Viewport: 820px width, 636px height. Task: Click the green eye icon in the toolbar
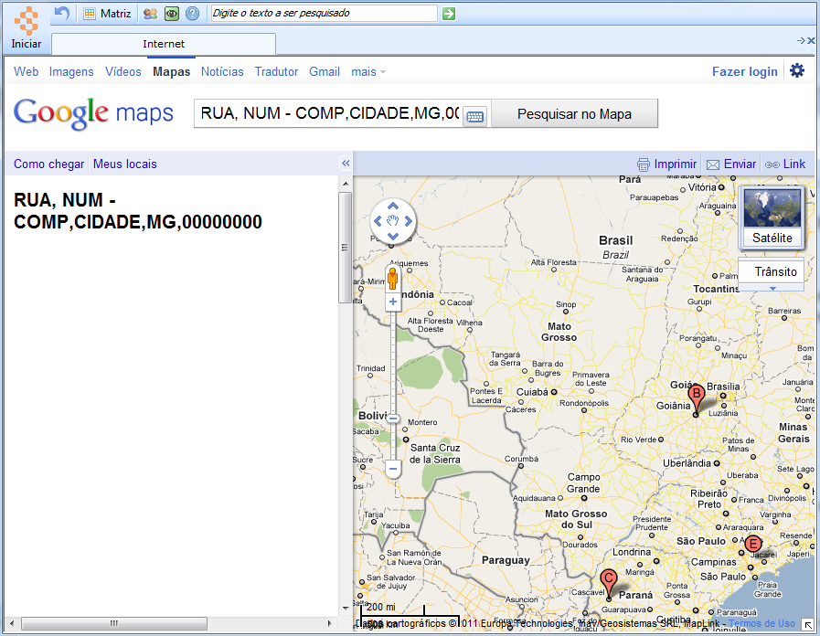(x=172, y=14)
